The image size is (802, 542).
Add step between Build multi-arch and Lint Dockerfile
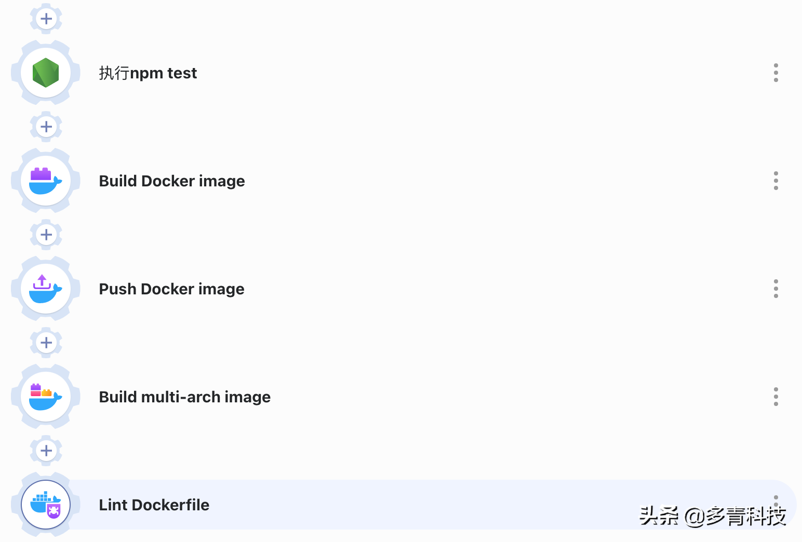coord(46,451)
